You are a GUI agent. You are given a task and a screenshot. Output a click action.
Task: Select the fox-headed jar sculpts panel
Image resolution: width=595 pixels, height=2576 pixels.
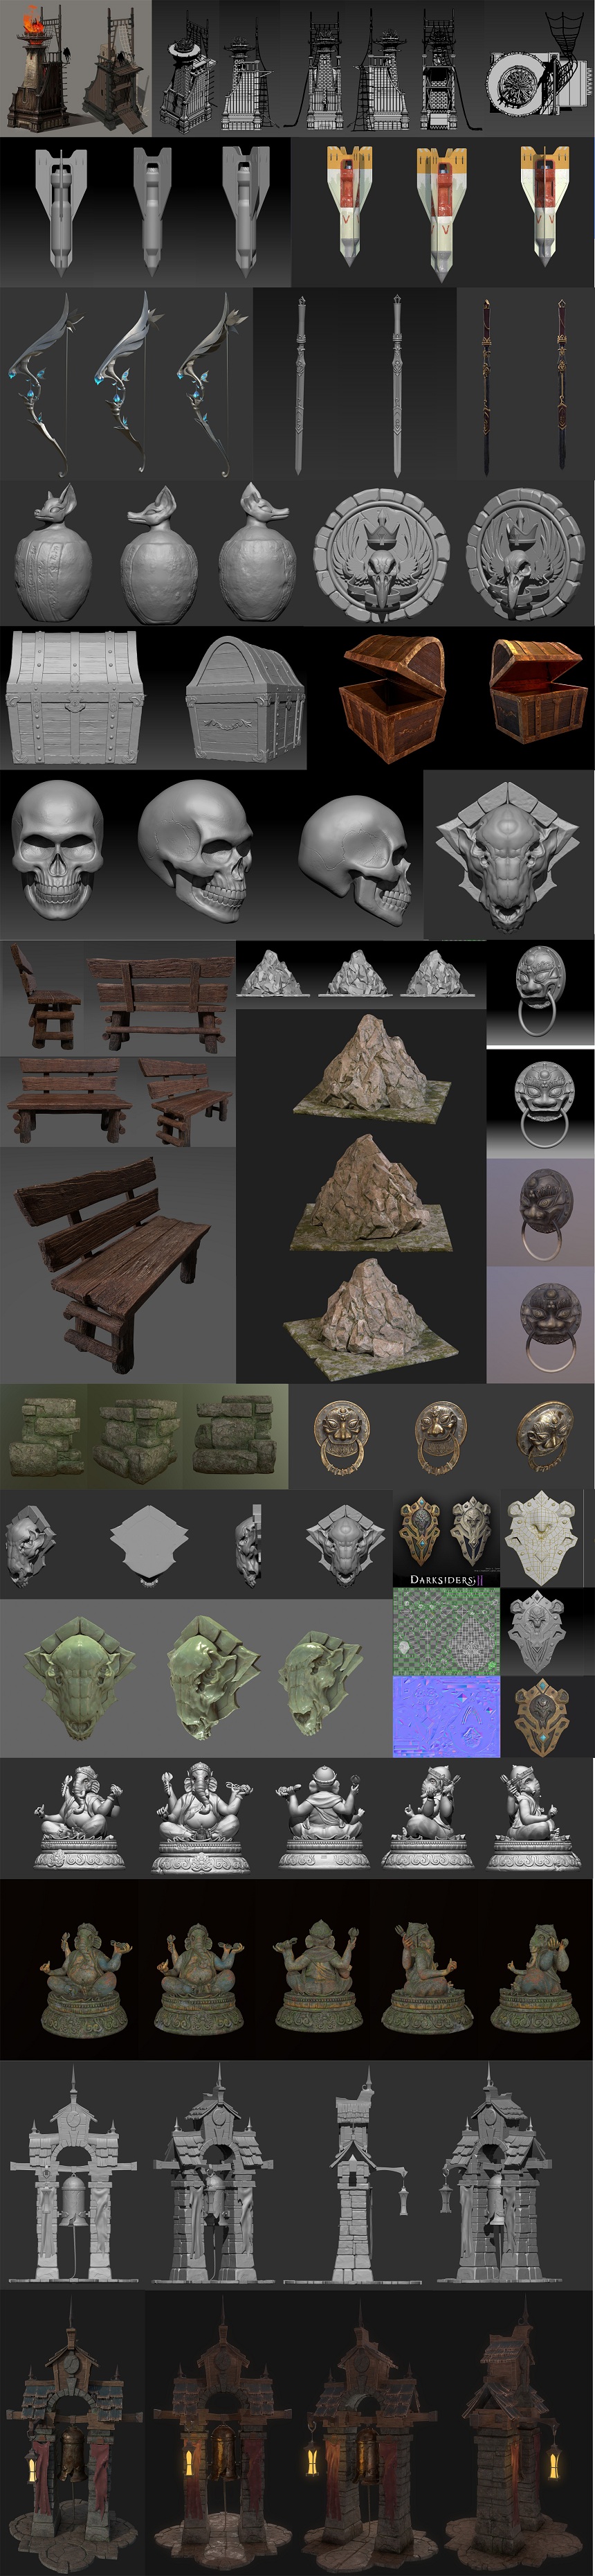(x=152, y=553)
